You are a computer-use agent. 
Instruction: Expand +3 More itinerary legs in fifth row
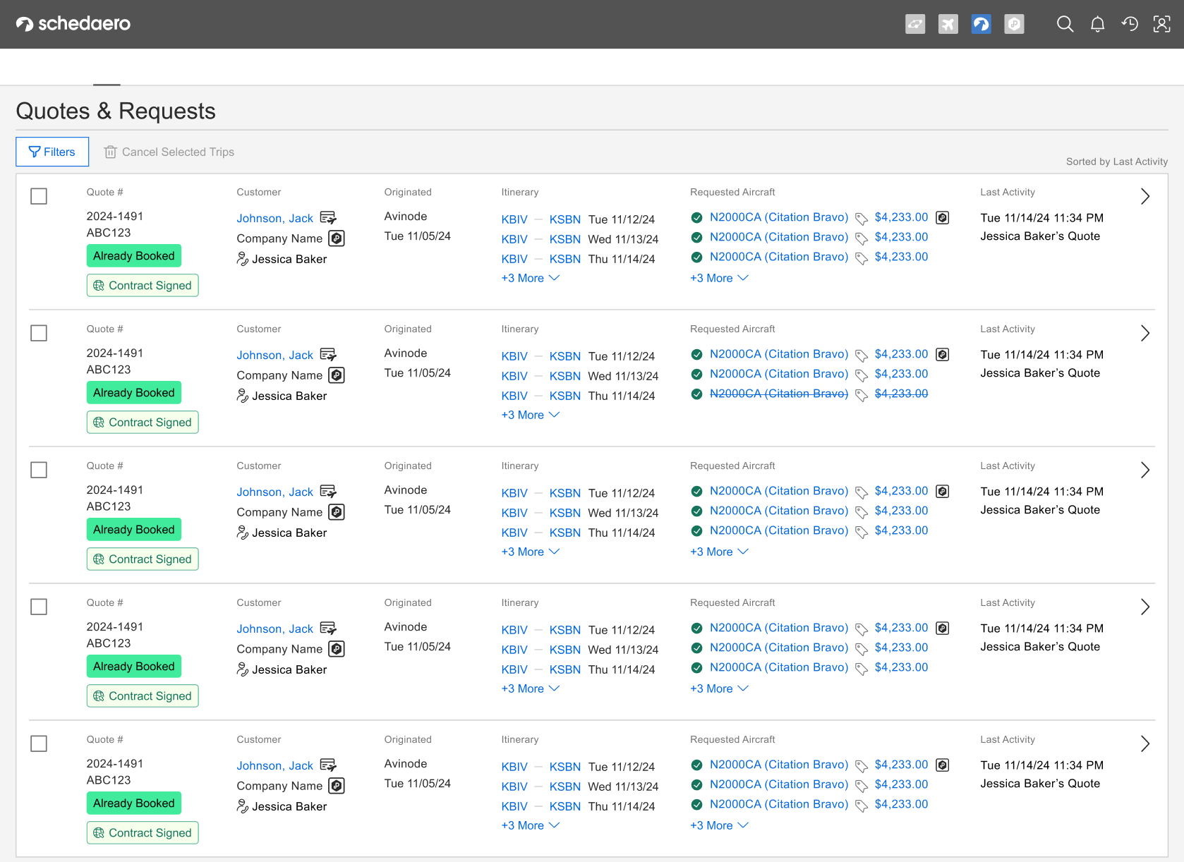click(x=531, y=825)
